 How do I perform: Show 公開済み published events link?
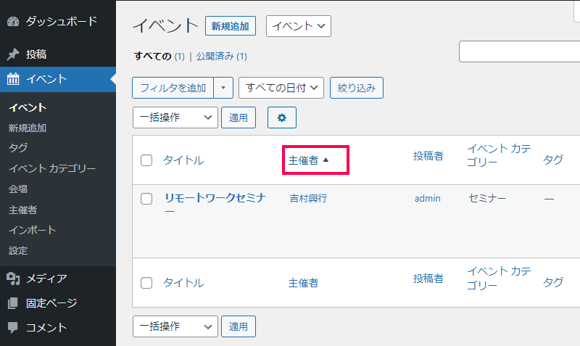click(x=215, y=57)
